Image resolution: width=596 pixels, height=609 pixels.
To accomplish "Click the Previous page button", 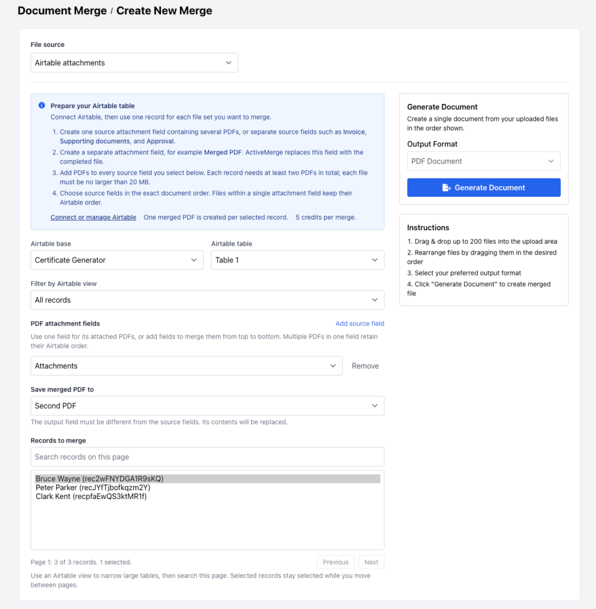I will (x=336, y=562).
